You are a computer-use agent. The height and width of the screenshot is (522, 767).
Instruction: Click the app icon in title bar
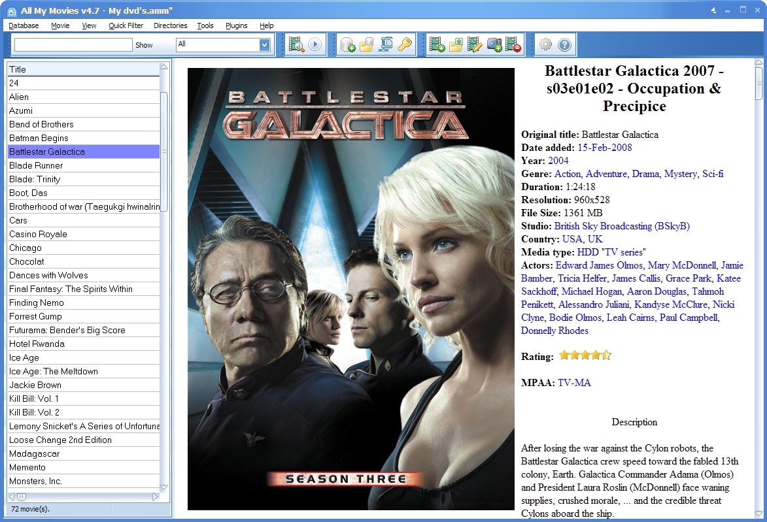[x=12, y=10]
